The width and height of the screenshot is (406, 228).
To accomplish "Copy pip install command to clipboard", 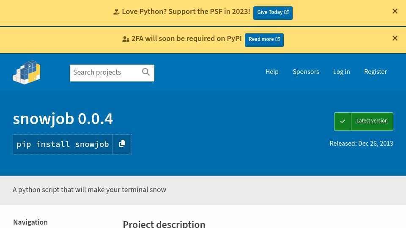I will click(122, 144).
